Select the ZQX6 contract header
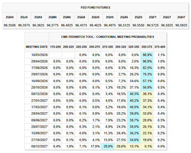This screenshot has width=191, height=153. pos(124,17)
